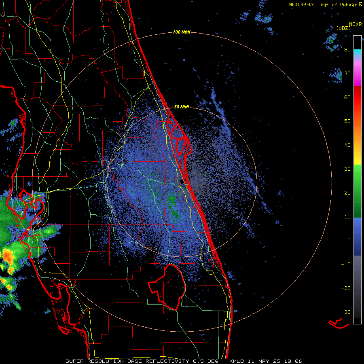Click the '10' value on the dBZ scale

coord(347,217)
